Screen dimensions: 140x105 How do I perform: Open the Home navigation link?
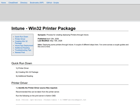[3, 3]
